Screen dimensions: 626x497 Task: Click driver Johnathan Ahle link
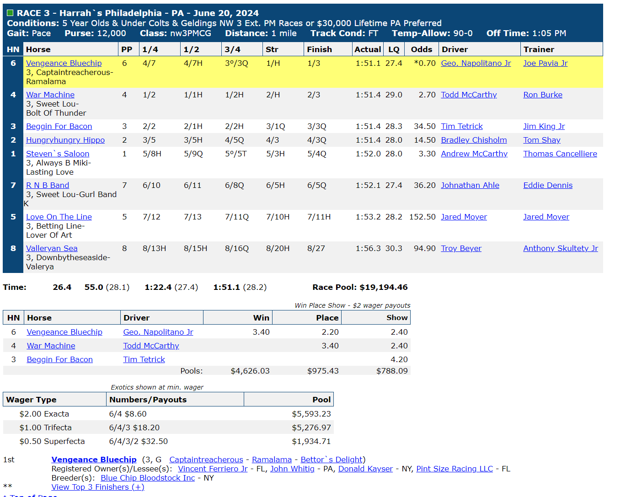click(470, 185)
